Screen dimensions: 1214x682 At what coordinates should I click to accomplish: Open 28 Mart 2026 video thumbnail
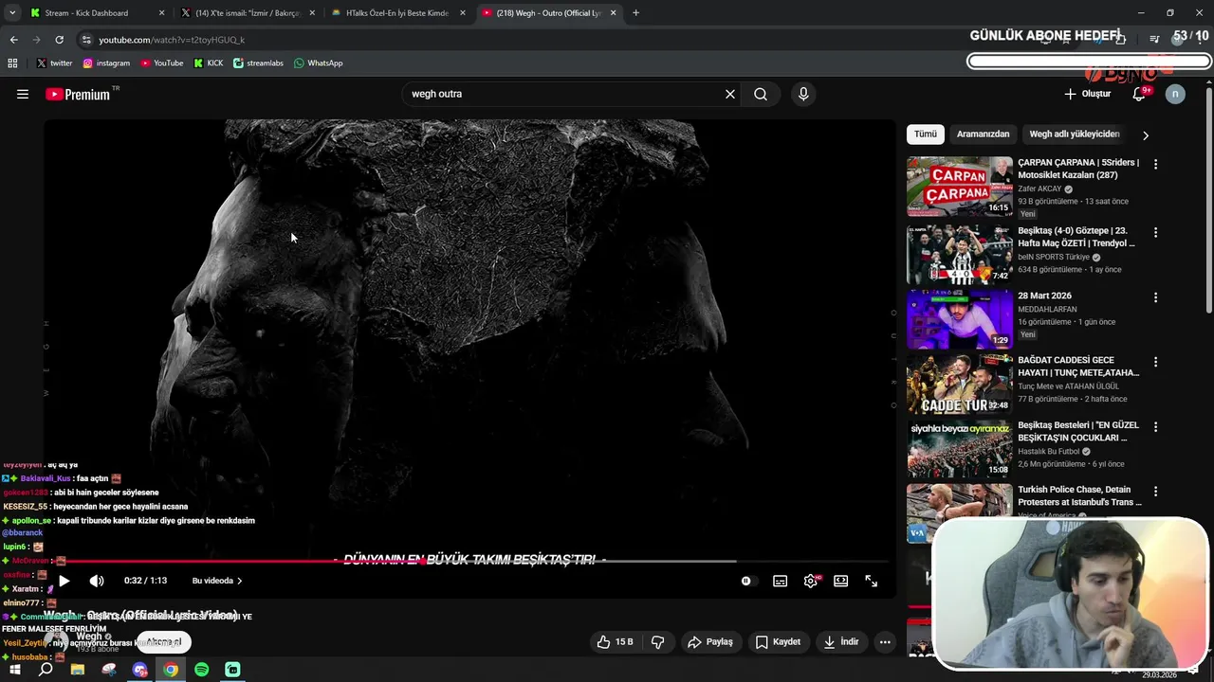click(x=960, y=319)
